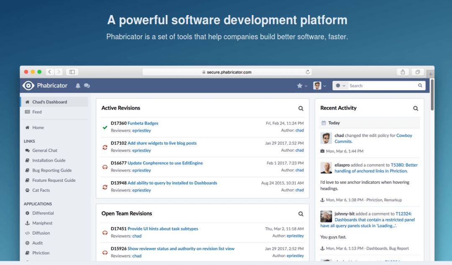Open the Funbeta Badges revision link
This screenshot has width=452, height=265.
point(143,123)
